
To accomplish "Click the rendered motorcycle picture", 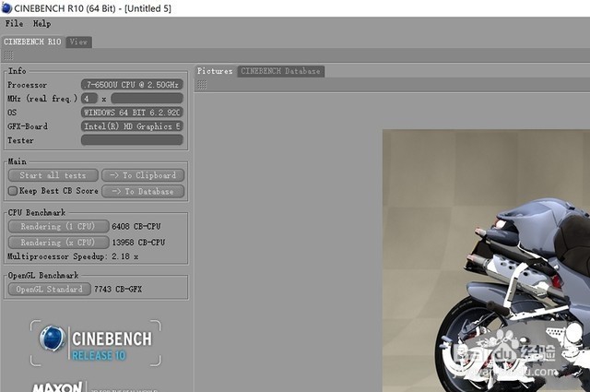I will (x=486, y=261).
